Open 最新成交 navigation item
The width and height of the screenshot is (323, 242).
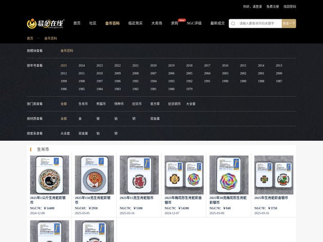tap(217, 23)
